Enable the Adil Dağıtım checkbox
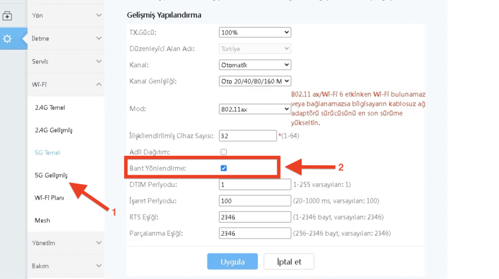This screenshot has width=499, height=279. [223, 151]
